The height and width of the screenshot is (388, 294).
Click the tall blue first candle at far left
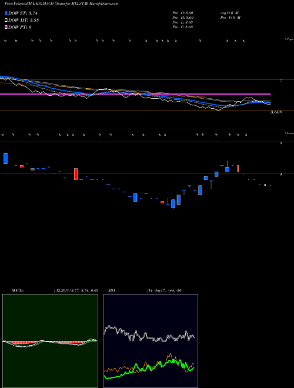5,158
